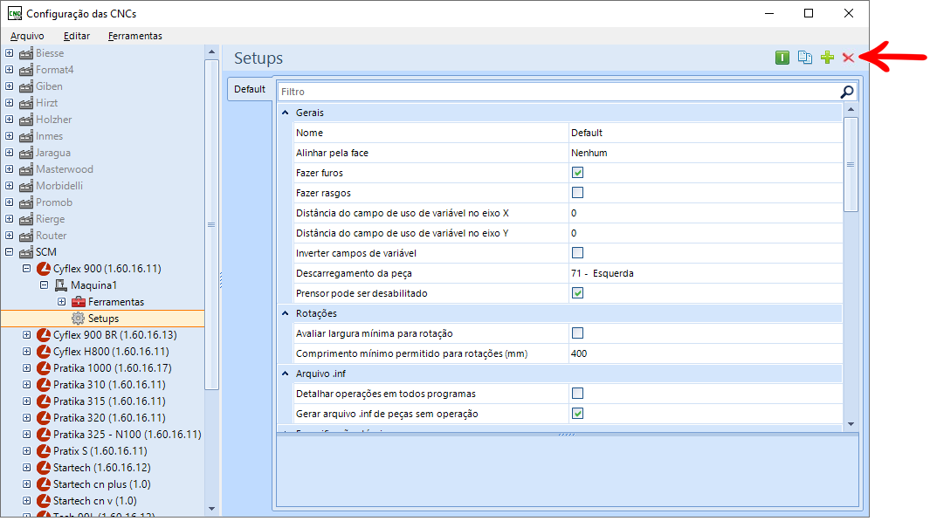Viewport: 930px width, 528px height.
Task: Select the Morbidelli manufacturer item
Action: 59,186
